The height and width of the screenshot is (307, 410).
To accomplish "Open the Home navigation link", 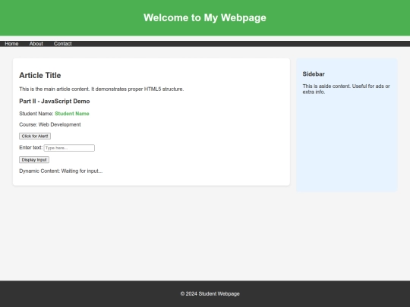I will [x=11, y=44].
